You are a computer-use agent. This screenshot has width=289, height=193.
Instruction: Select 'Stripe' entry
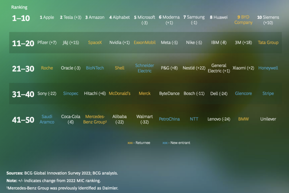268,93
